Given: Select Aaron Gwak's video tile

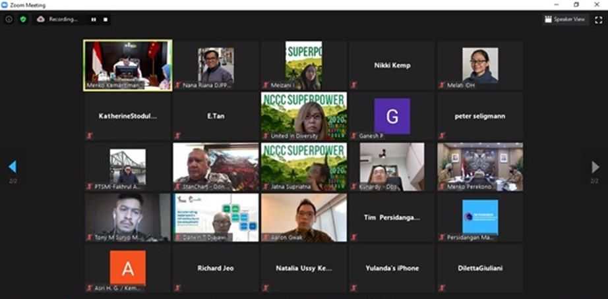Looking at the screenshot, I should 303,217.
